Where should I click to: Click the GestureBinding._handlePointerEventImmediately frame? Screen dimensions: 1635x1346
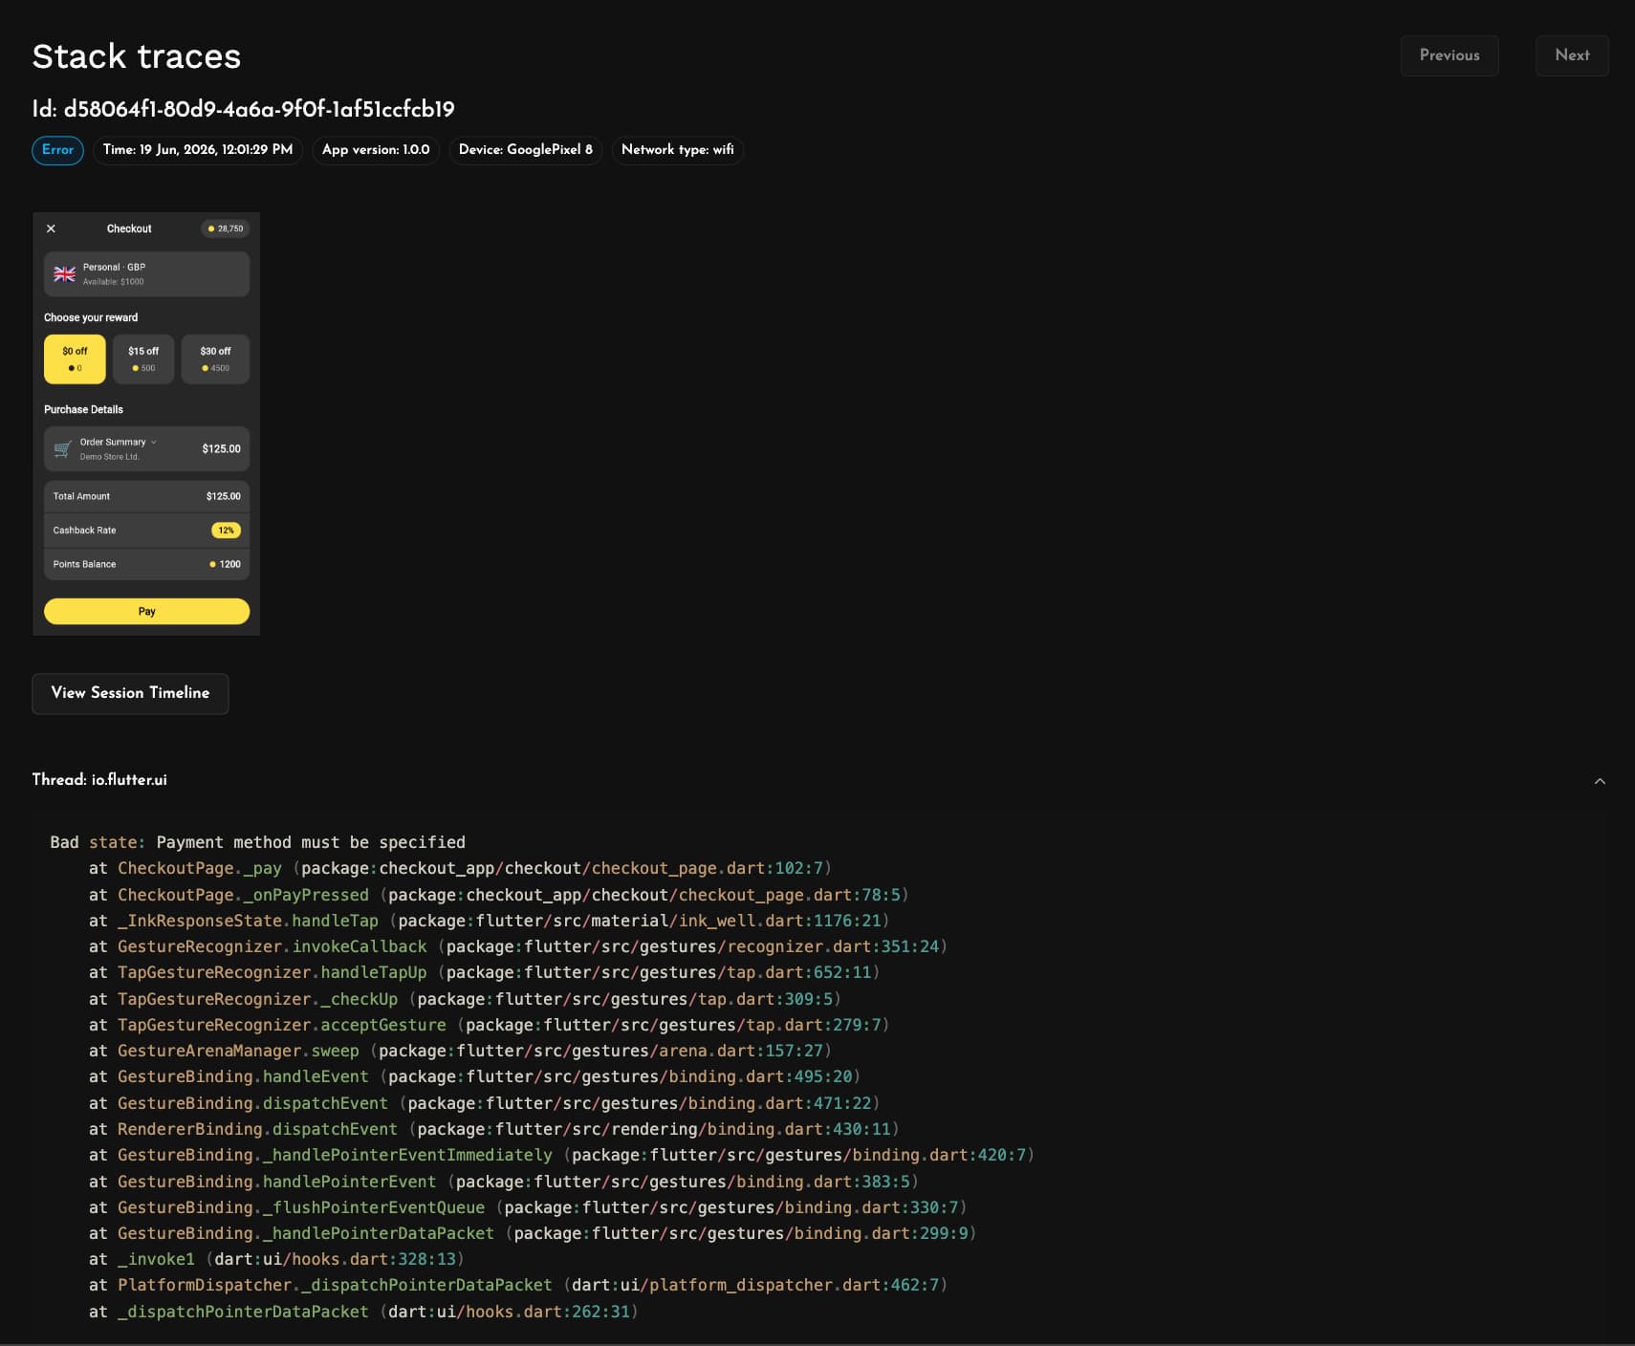tap(562, 1155)
